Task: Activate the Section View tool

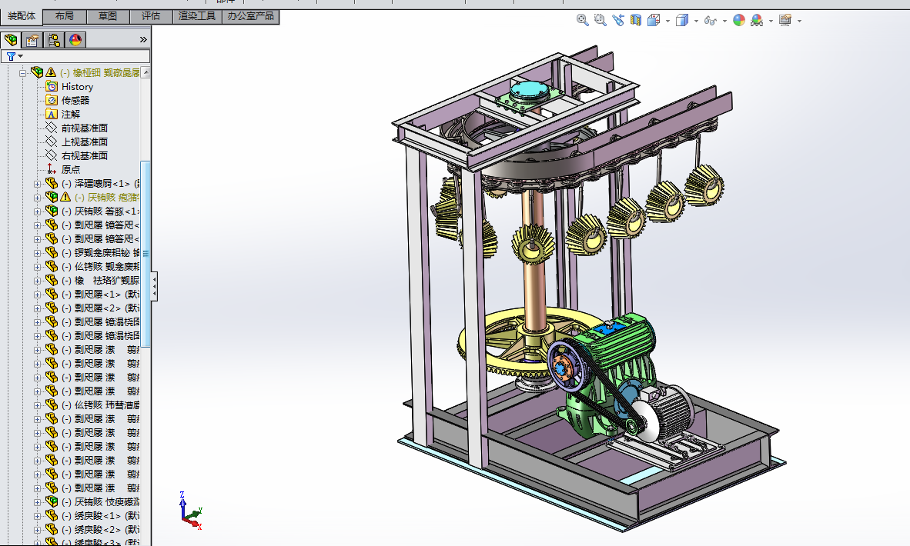Action: pyautogui.click(x=636, y=20)
